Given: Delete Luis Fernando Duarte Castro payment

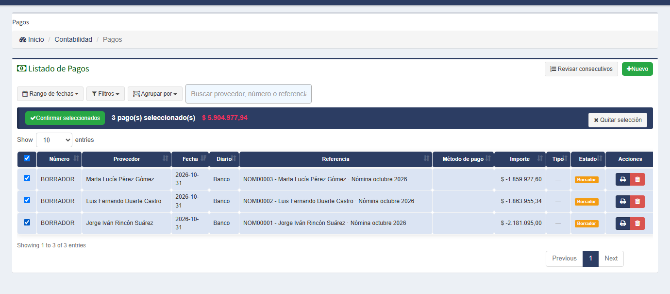Looking at the screenshot, I should tap(637, 201).
